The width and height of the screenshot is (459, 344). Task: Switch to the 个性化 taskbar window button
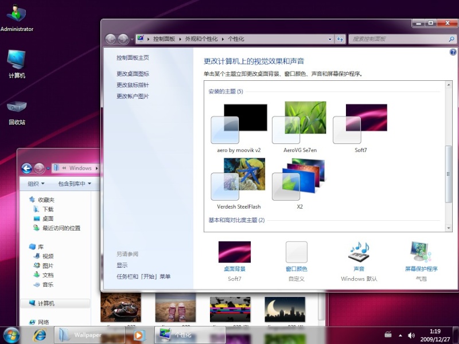click(190, 335)
